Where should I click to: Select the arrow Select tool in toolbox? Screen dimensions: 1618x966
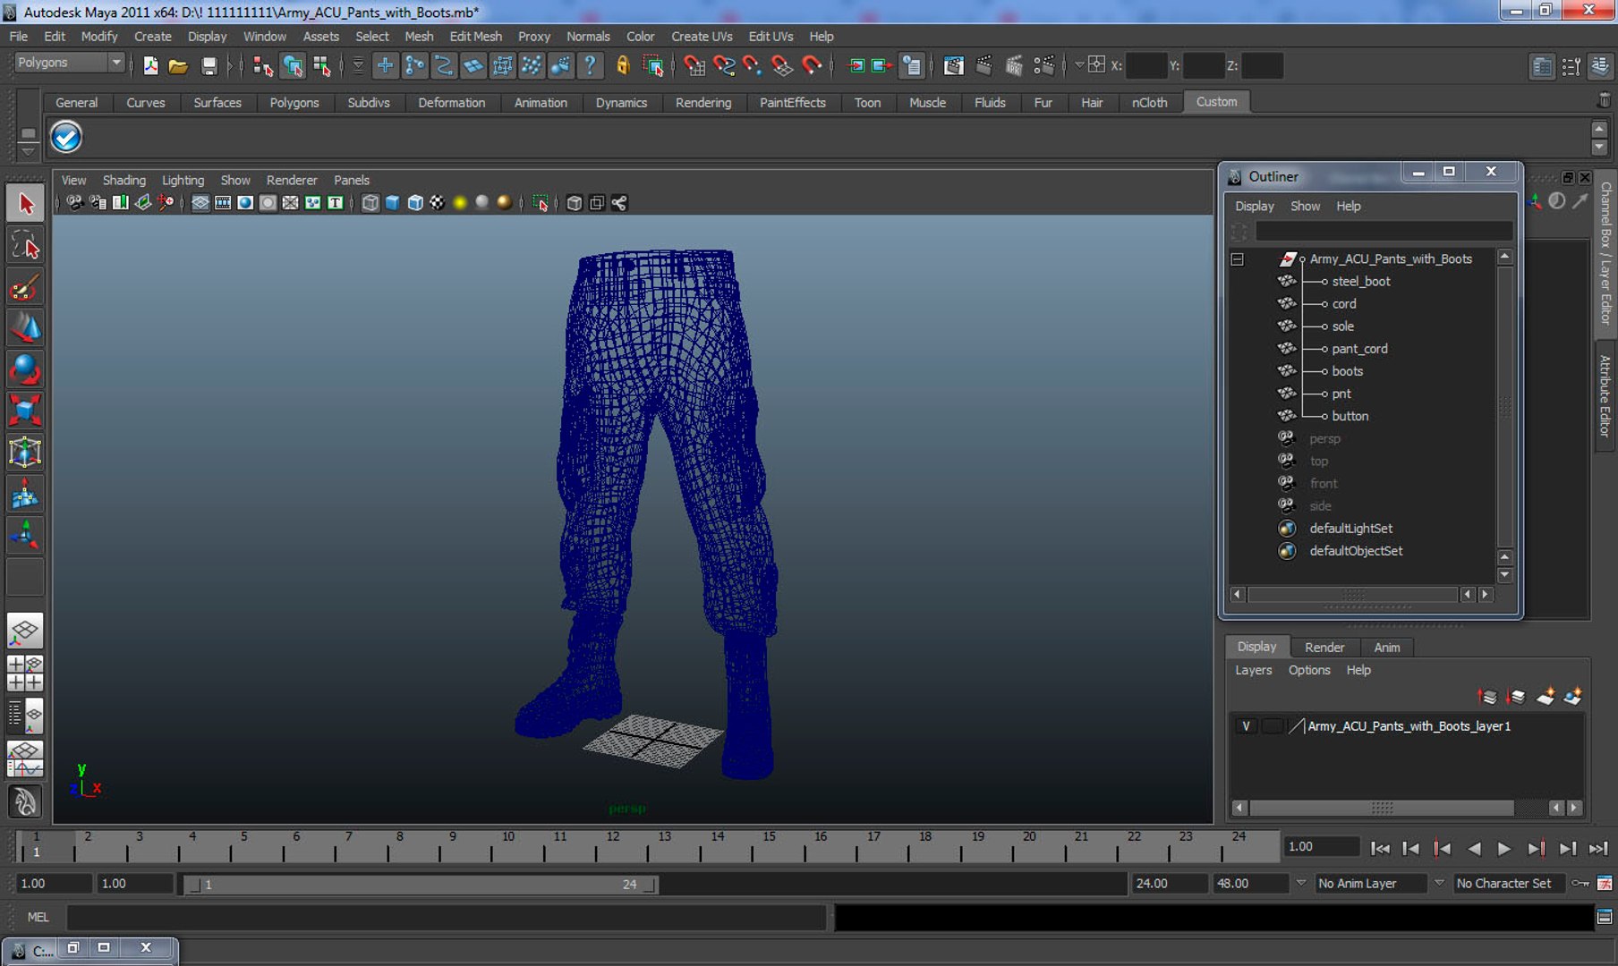(x=25, y=203)
